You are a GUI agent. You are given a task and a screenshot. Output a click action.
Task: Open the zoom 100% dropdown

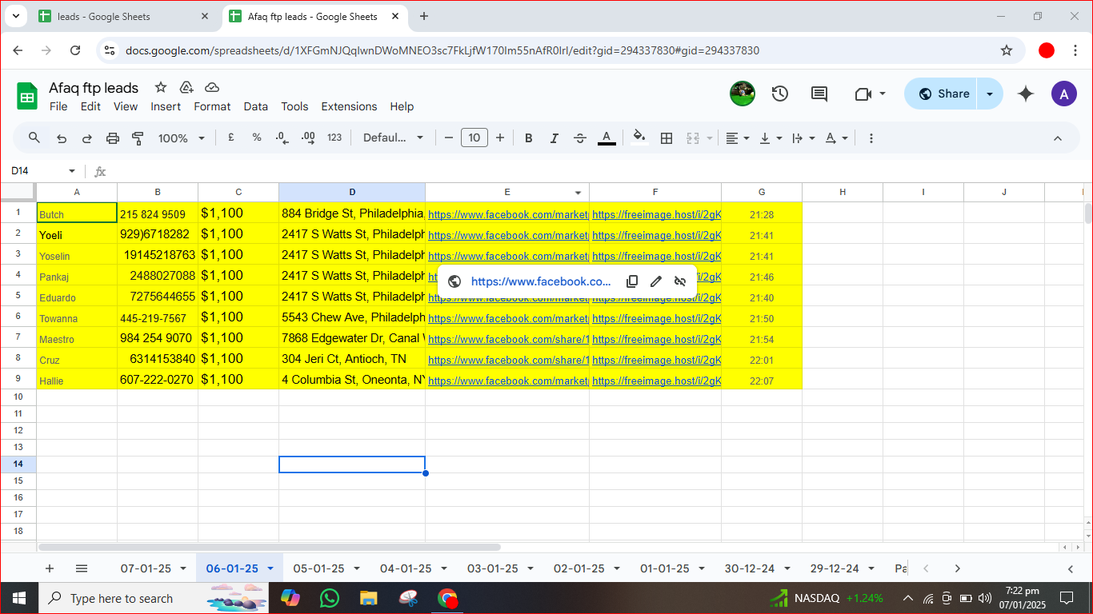182,138
